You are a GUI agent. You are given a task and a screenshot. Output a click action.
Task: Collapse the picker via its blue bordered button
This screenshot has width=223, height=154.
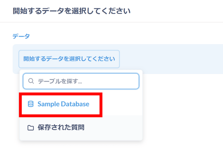(69, 59)
